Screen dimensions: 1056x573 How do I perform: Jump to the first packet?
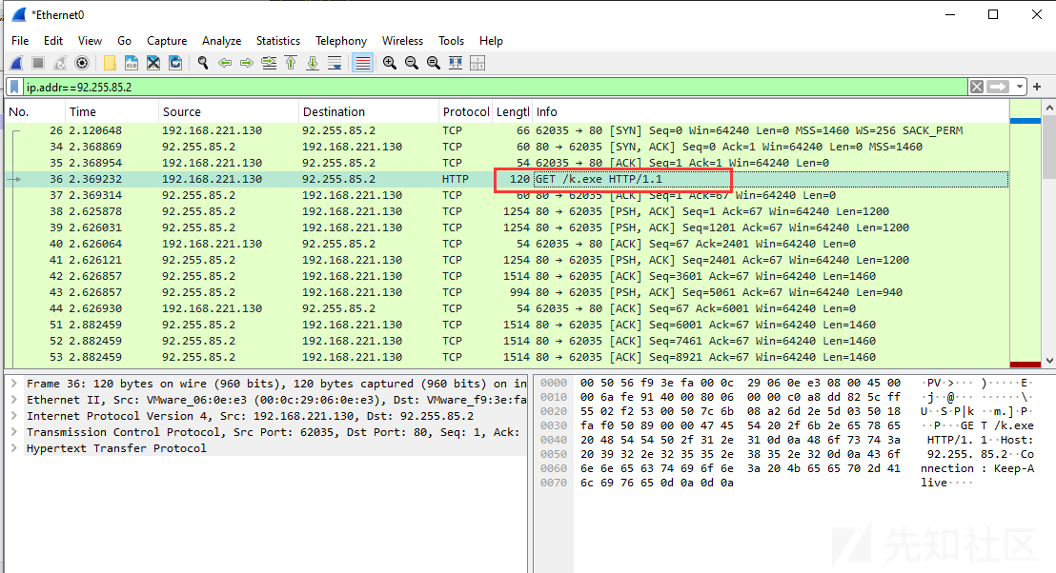(291, 63)
